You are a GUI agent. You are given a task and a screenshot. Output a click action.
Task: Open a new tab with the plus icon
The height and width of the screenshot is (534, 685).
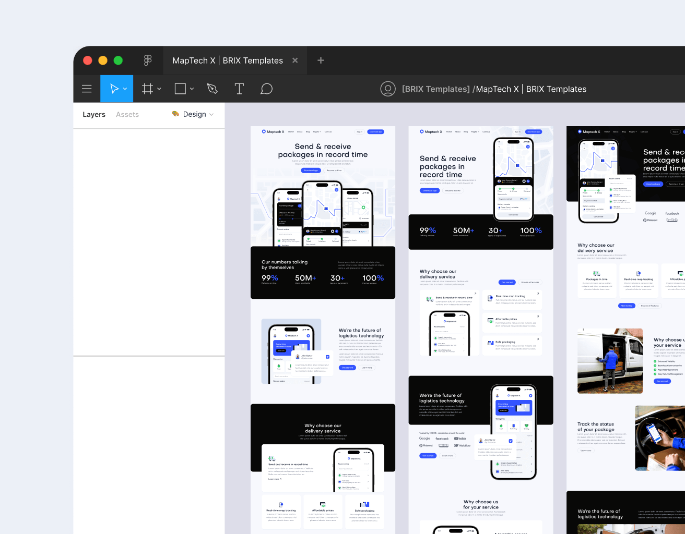click(321, 60)
